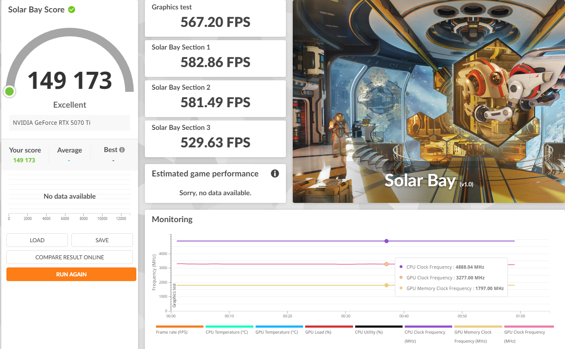Click the green marker on the score gauge
565x349 pixels.
[x=9, y=91]
